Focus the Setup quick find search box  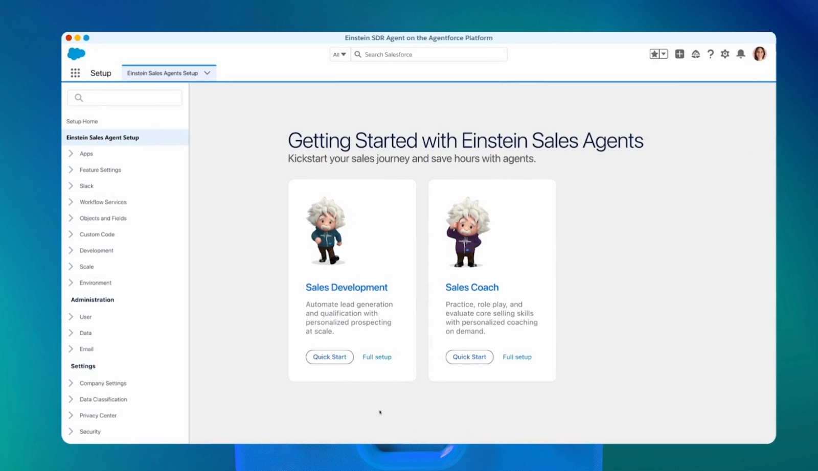pos(125,98)
